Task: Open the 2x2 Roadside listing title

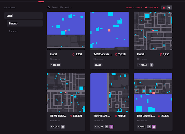Action: 103,54
